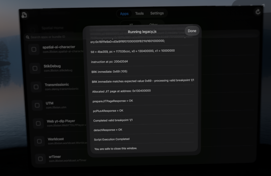This screenshot has height=176, width=271.
Task: Click 'Script Execution Completed' log line
Action: click(112, 139)
